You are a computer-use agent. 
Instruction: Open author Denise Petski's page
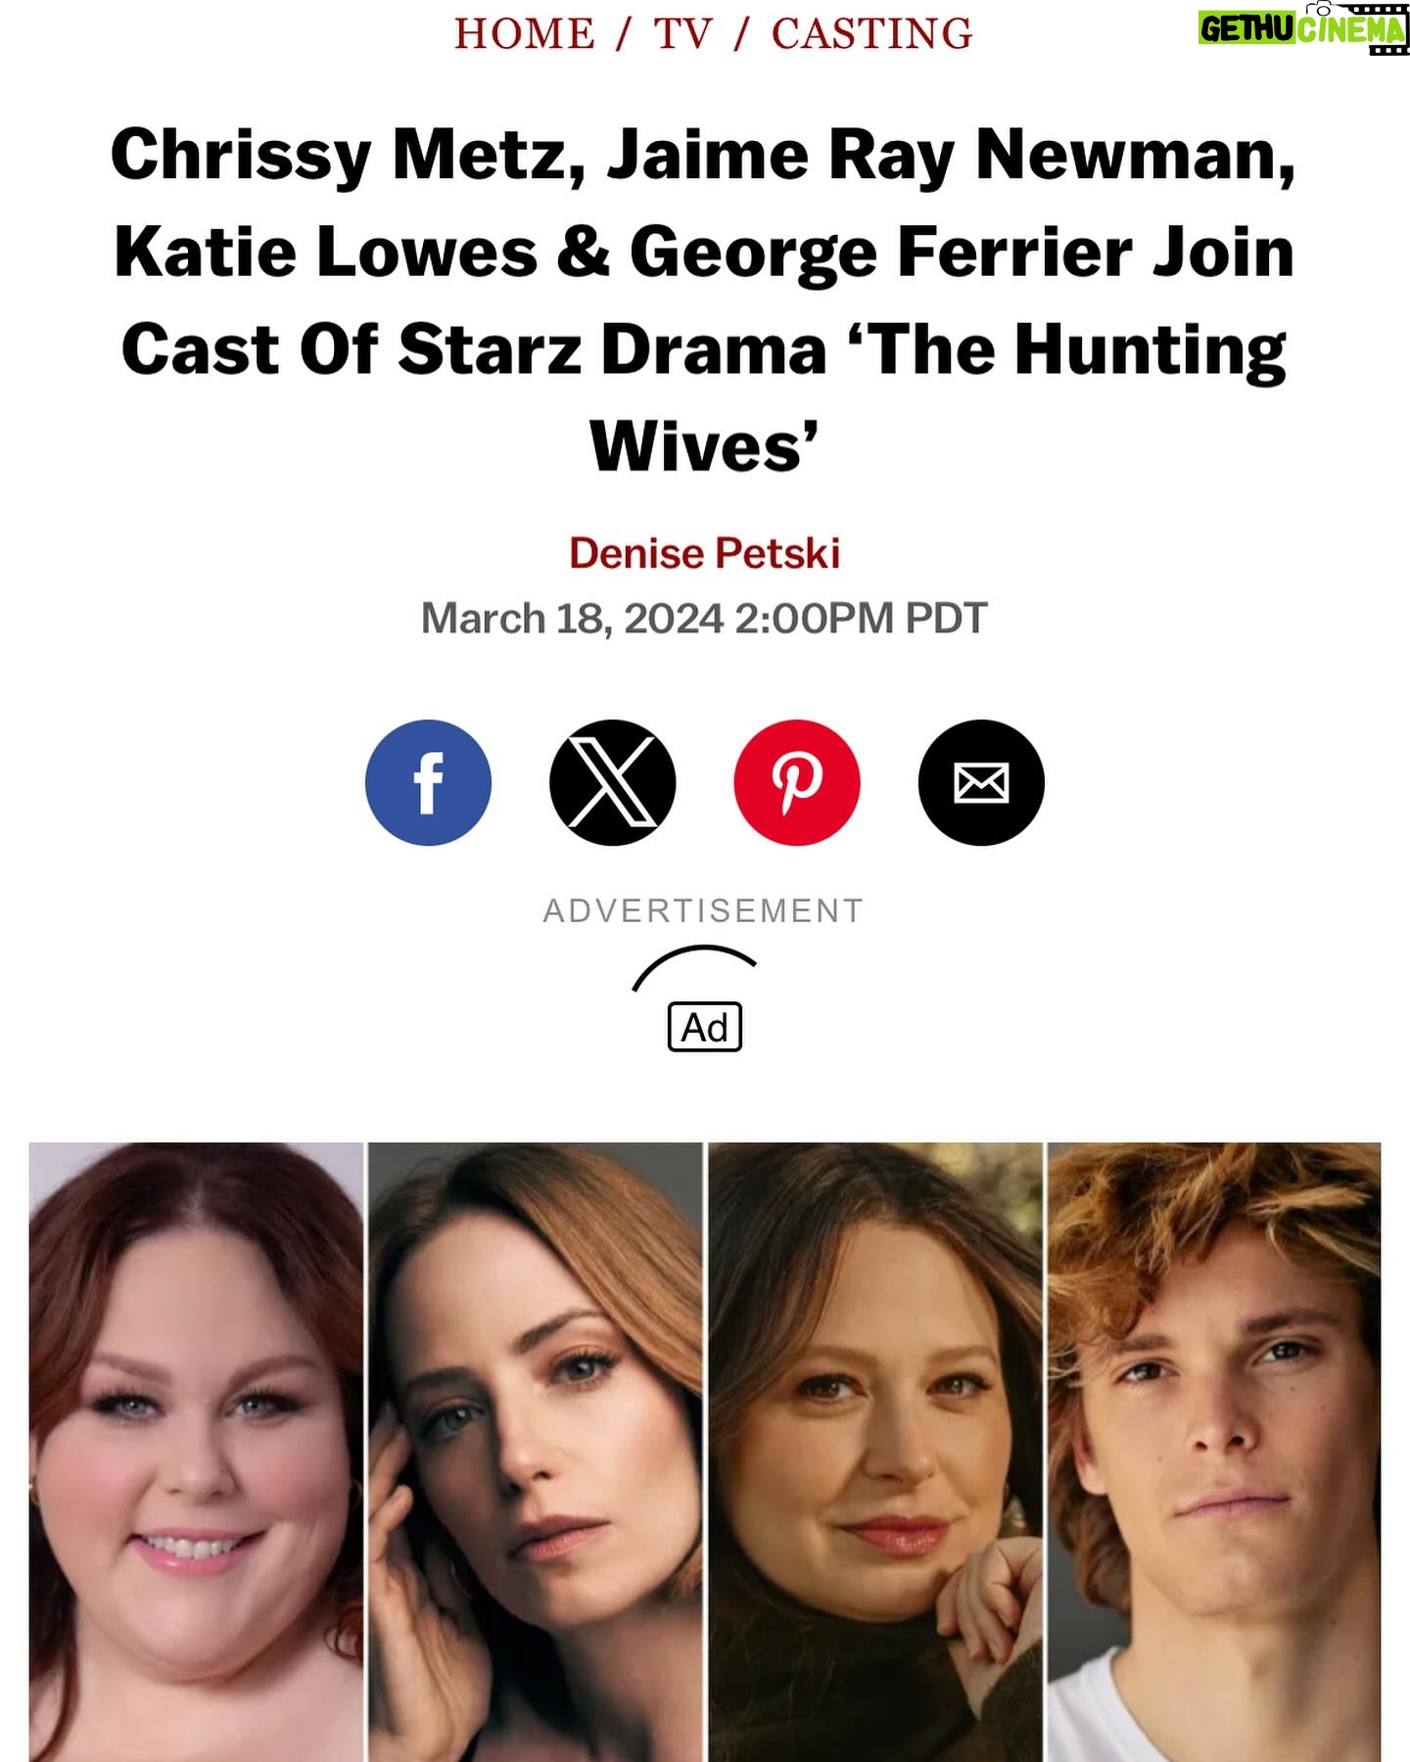click(704, 553)
